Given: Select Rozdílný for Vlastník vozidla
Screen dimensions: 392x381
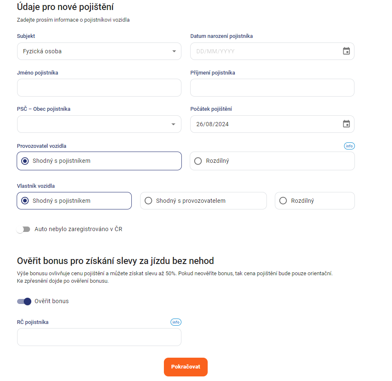Looking at the screenshot, I should 315,201.
